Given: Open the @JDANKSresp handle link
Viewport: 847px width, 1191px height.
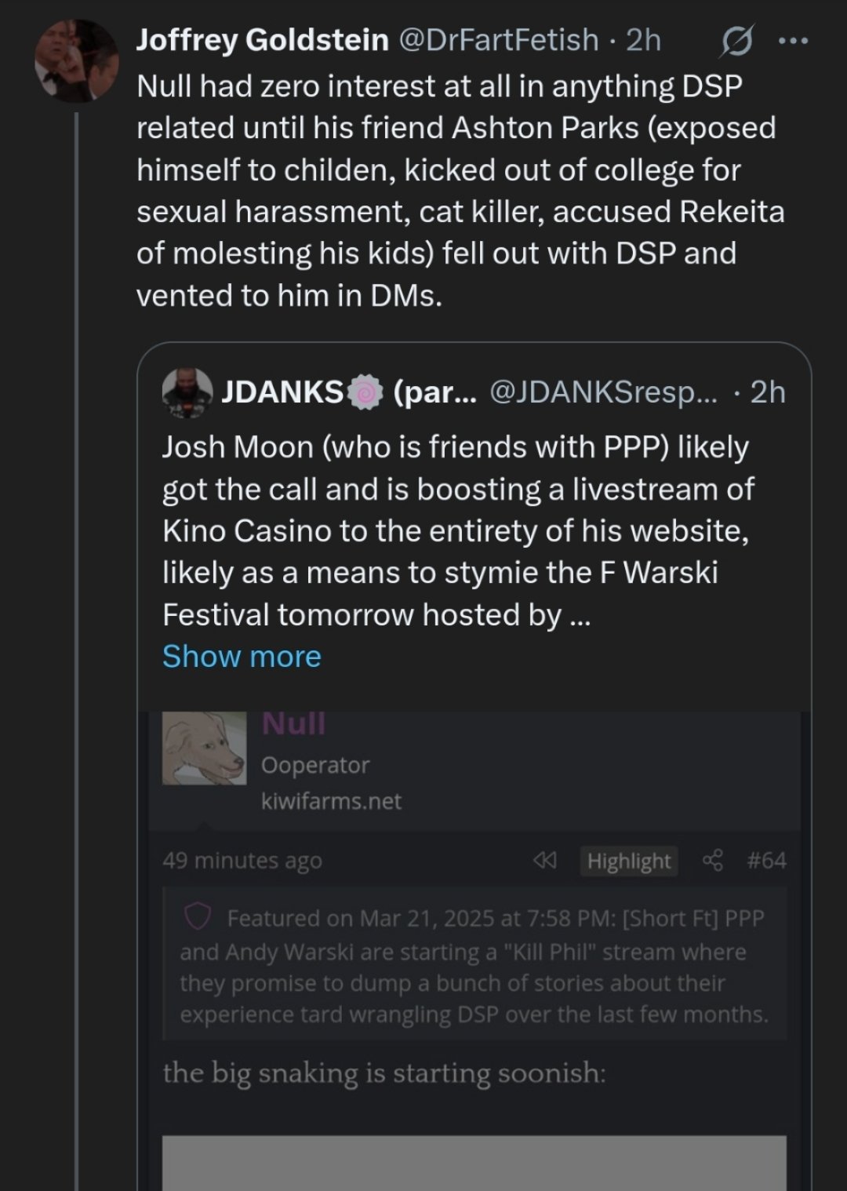Looking at the screenshot, I should (x=602, y=392).
